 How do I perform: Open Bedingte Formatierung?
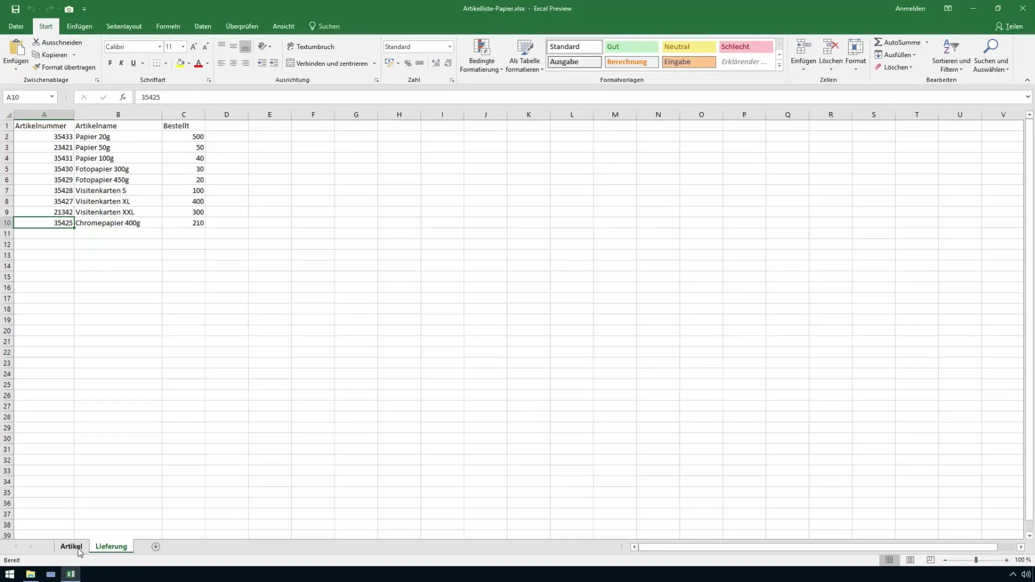pos(481,56)
